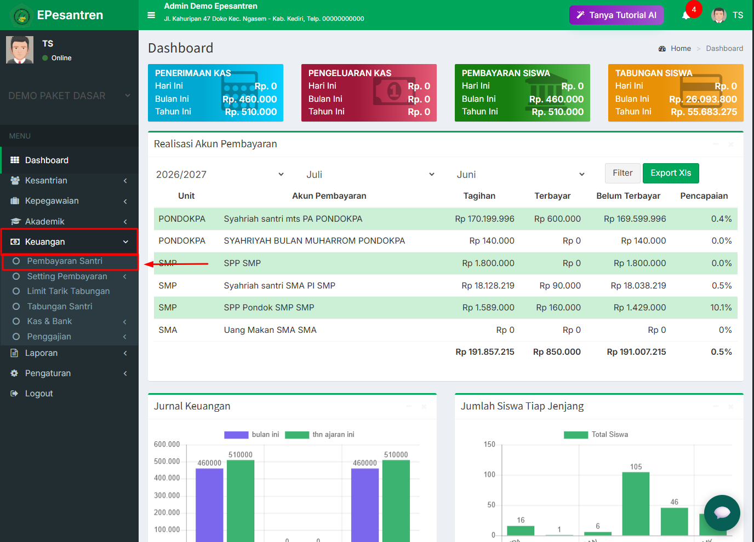Click the hamburger sidebar toggle icon
The width and height of the screenshot is (754, 542).
point(151,15)
